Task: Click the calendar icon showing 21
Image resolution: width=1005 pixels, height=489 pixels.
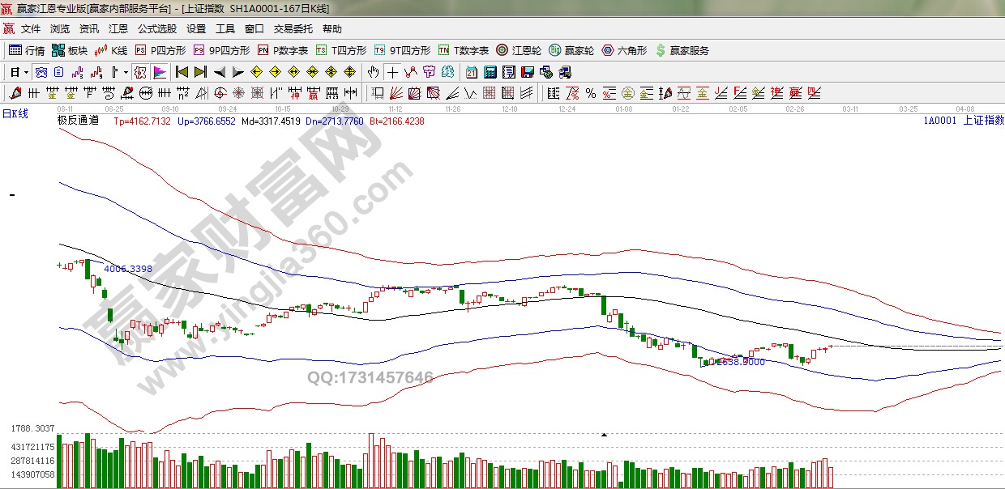Action: 472,72
